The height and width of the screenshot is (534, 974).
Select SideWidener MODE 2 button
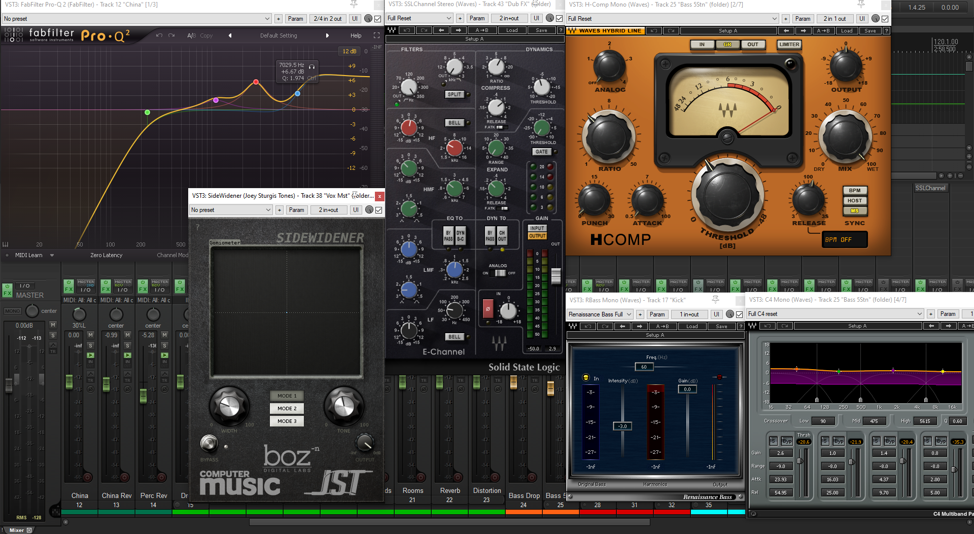coord(287,408)
